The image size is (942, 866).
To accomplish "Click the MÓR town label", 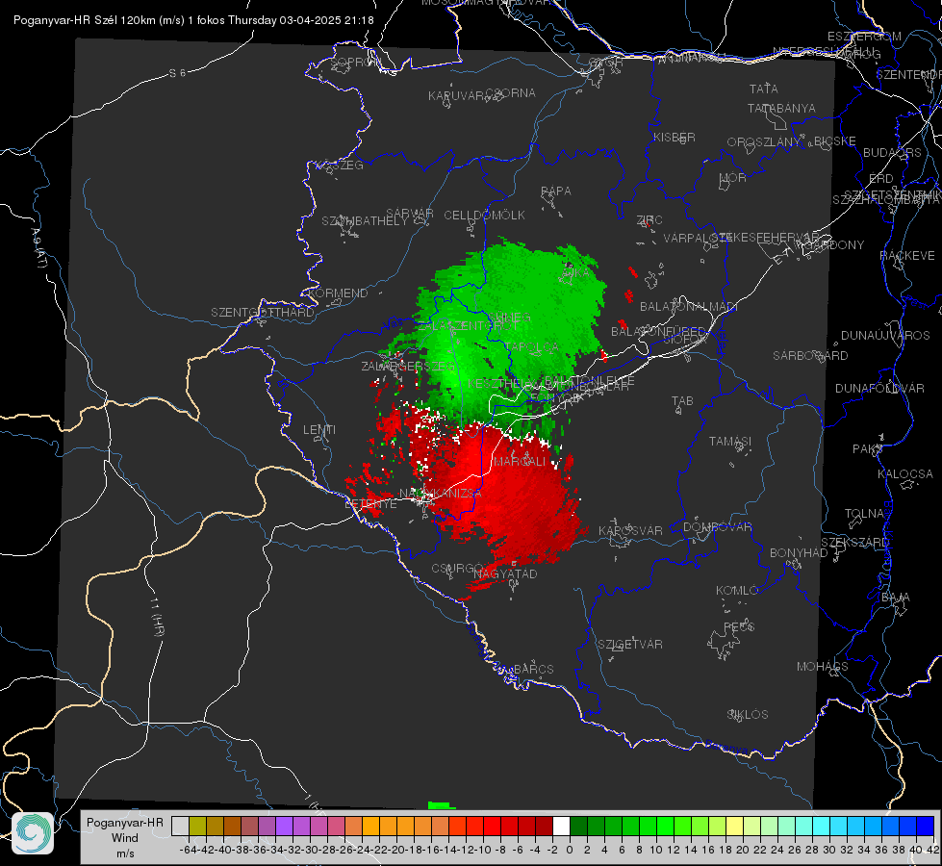I will [x=733, y=177].
